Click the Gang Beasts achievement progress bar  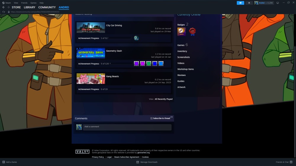tap(120, 89)
